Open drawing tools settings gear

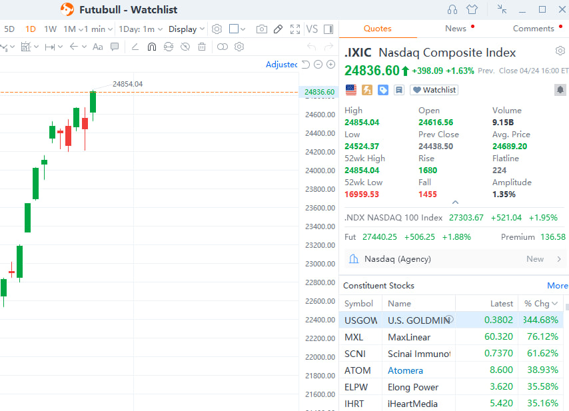239,47
